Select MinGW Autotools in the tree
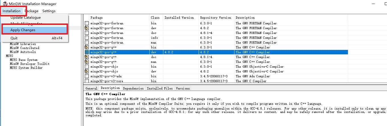The height and width of the screenshot is (126, 387). pos(23,52)
